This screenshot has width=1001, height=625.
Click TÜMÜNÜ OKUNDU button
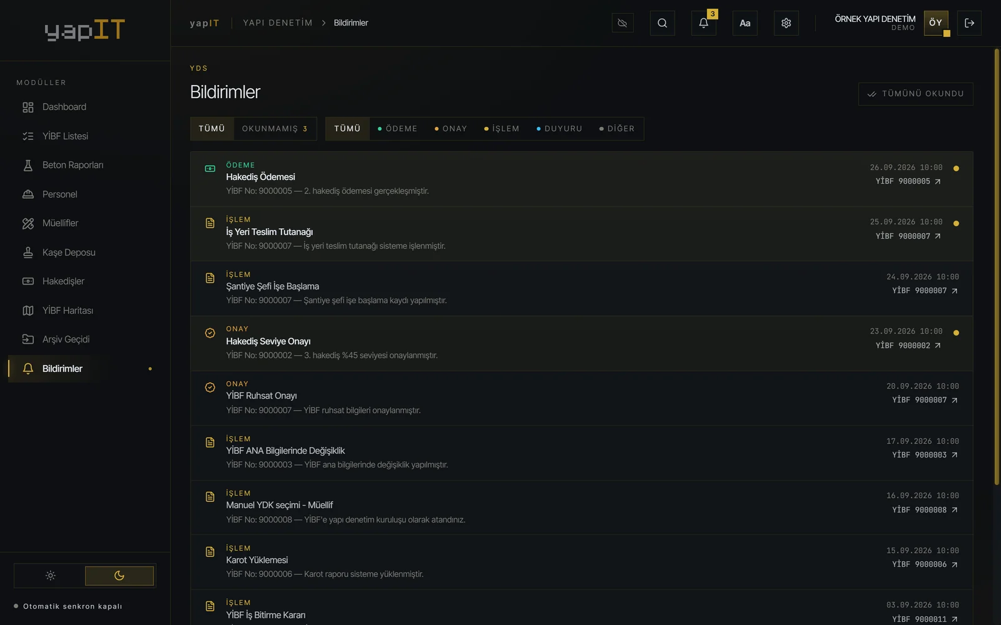[915, 94]
